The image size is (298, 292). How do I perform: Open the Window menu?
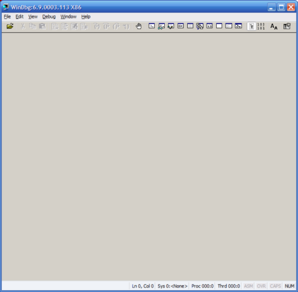pyautogui.click(x=68, y=17)
